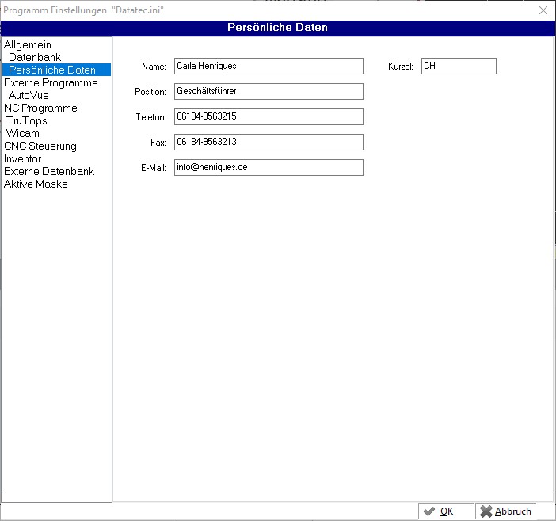Select the TruTops tree entry
This screenshot has width=556, height=521.
tap(26, 121)
